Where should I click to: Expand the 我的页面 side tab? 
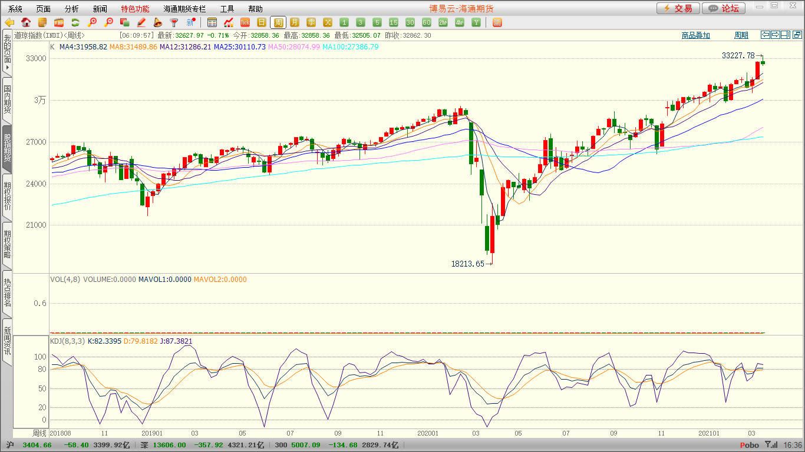[6, 52]
